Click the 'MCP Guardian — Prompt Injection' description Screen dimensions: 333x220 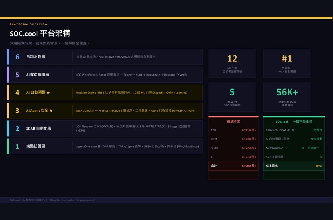135,110
